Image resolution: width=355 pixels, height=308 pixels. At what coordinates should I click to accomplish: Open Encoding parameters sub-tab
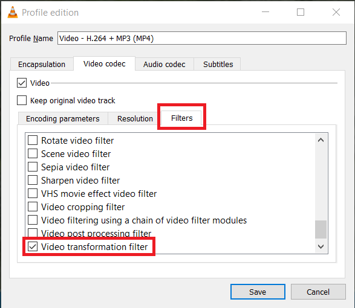pyautogui.click(x=63, y=118)
